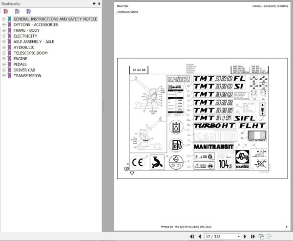Click the greyed-out view icon at far right
This screenshot has width=293, height=241.
click(270, 237)
